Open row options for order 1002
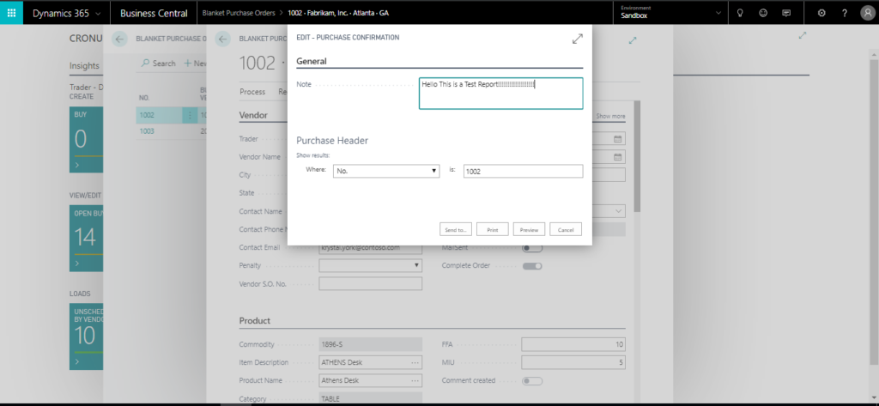This screenshot has height=406, width=879. pos(190,115)
